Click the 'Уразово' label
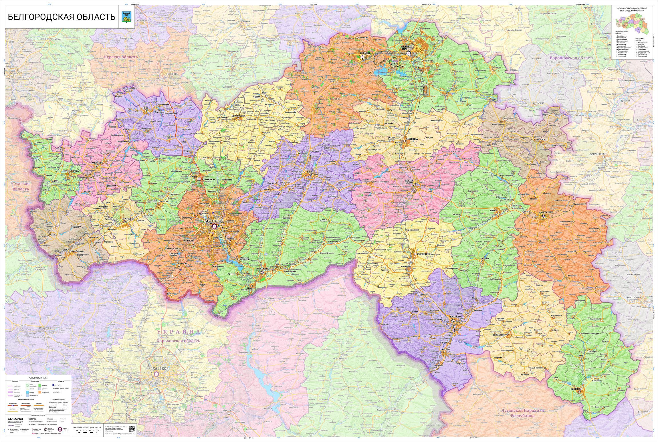This screenshot has height=442, width=658. [445, 350]
